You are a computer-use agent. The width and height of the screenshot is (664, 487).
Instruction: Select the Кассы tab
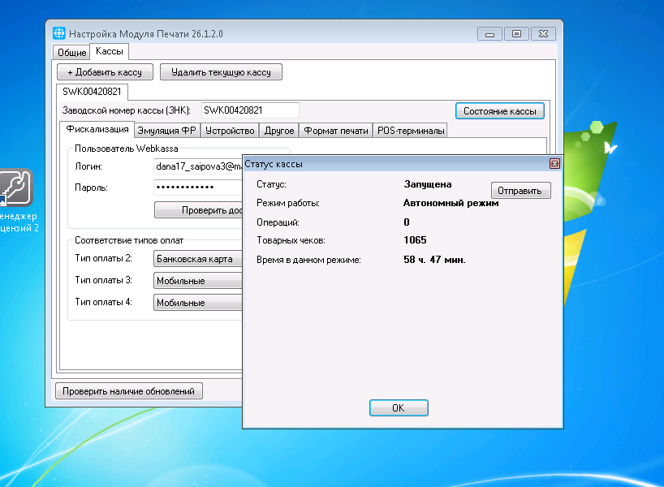pyautogui.click(x=110, y=51)
